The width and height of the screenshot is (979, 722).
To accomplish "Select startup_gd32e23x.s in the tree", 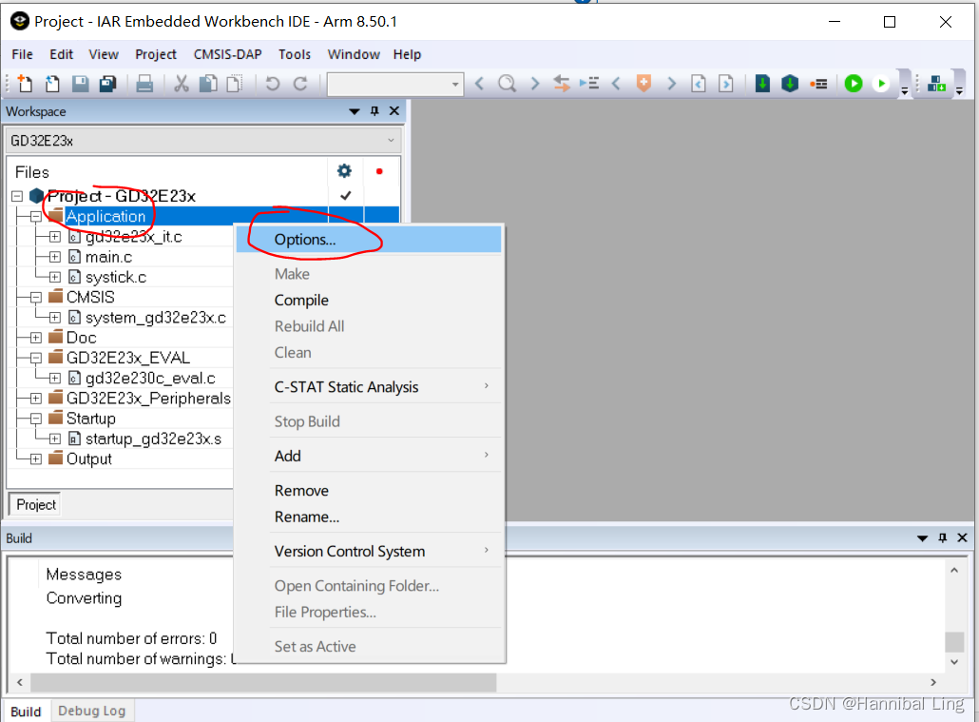I will click(x=154, y=439).
